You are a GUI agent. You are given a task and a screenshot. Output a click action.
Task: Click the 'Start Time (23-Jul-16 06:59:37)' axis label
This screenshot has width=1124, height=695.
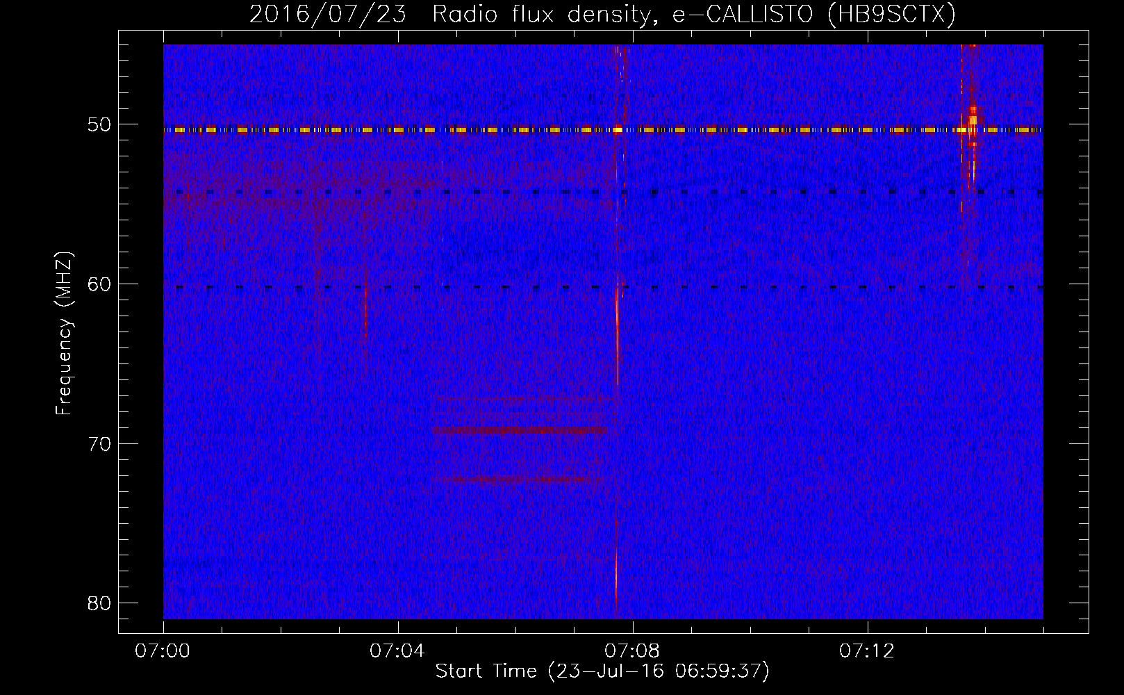pyautogui.click(x=602, y=671)
